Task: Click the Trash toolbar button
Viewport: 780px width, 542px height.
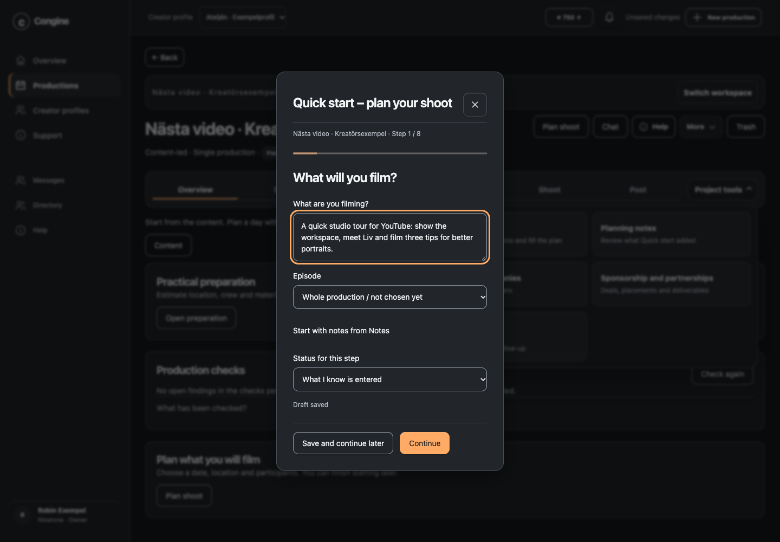Action: (745, 127)
